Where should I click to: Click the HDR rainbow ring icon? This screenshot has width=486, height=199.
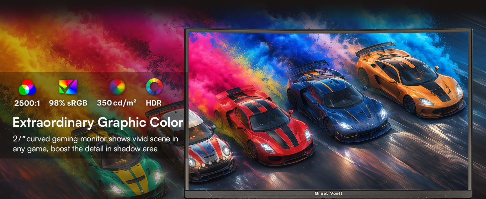pos(154,87)
